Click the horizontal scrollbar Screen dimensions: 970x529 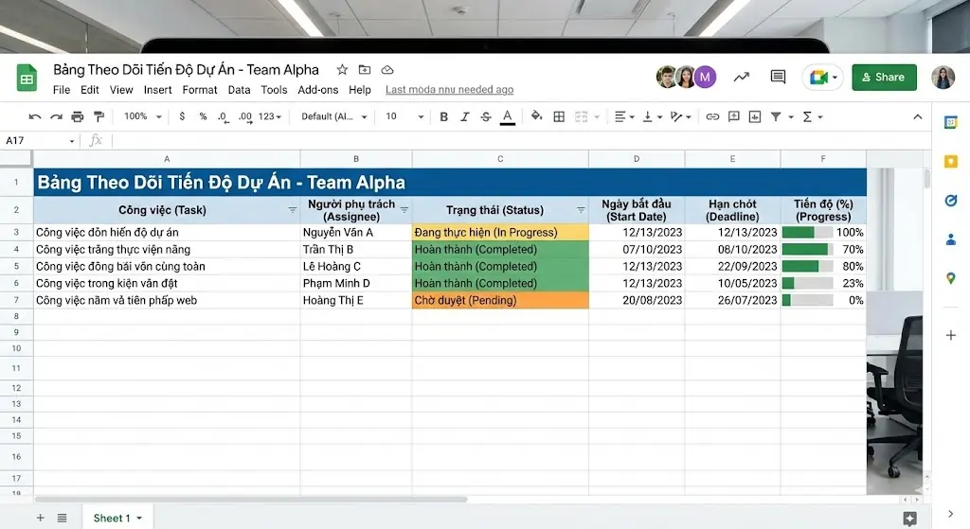coord(250,500)
